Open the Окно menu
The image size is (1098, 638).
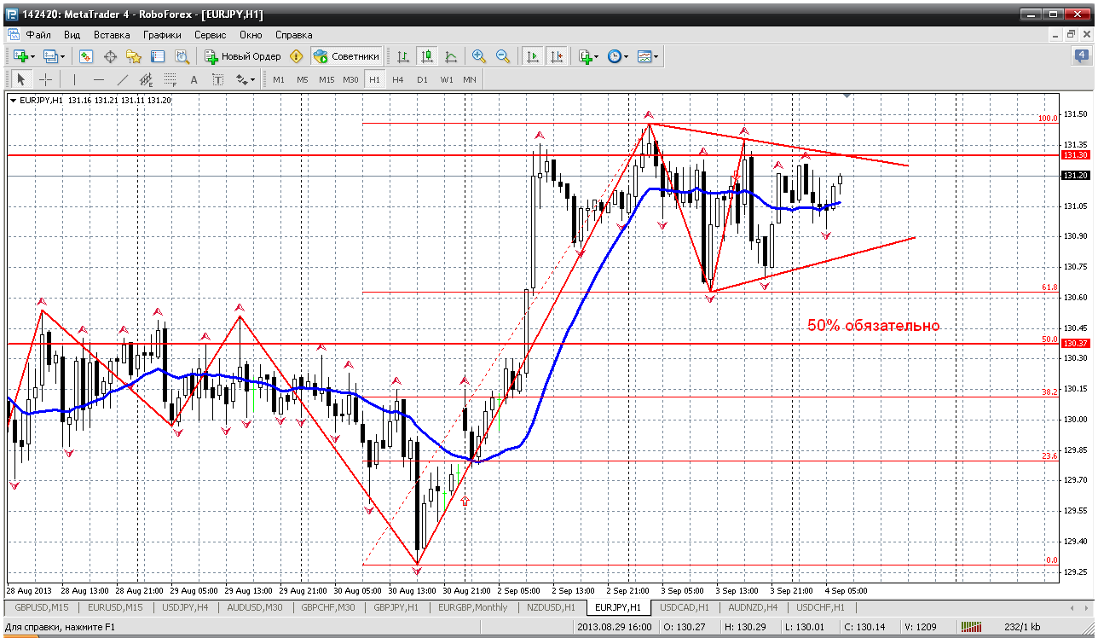click(251, 35)
